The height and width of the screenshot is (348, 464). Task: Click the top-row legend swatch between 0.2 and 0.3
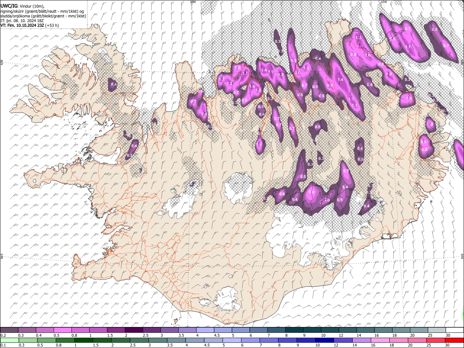pyautogui.click(x=10, y=330)
